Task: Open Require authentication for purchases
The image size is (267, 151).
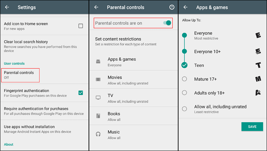Action: [x=44, y=111]
